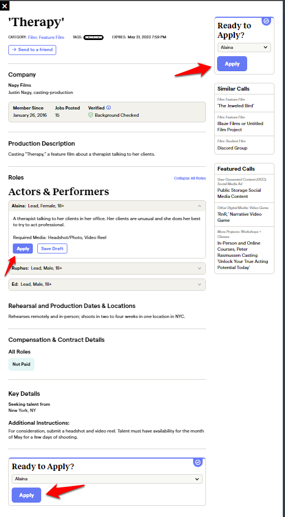This screenshot has width=285, height=517.
Task: Open the Discord Group student film call
Action: tap(232, 148)
